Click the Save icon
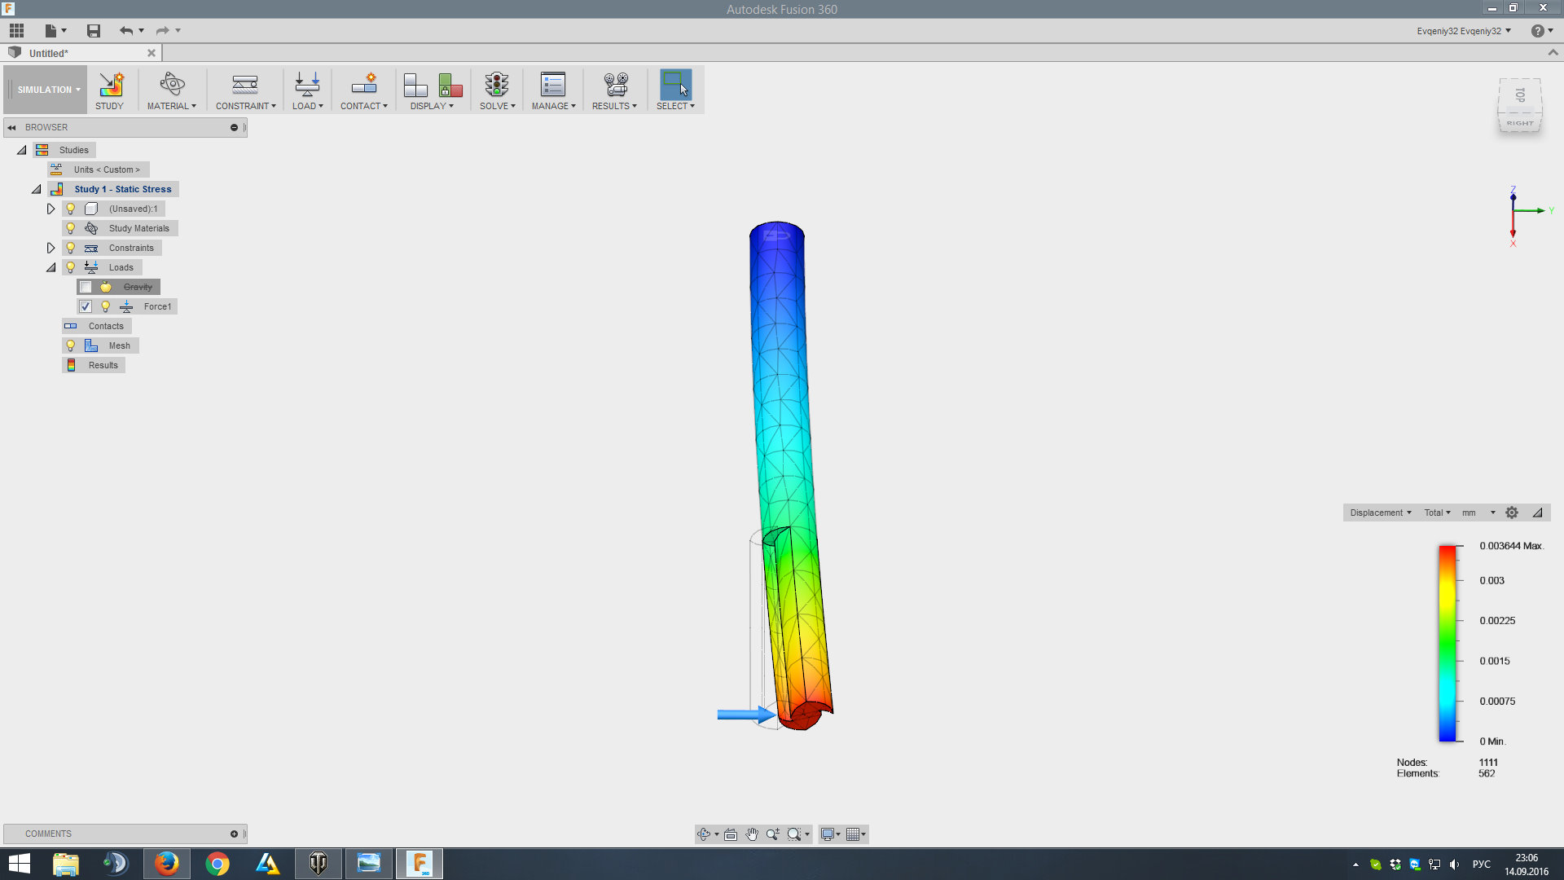The width and height of the screenshot is (1564, 880). pyautogui.click(x=94, y=31)
